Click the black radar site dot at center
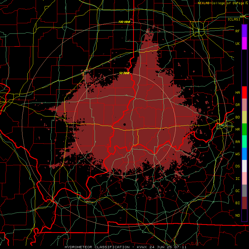 click(x=124, y=124)
